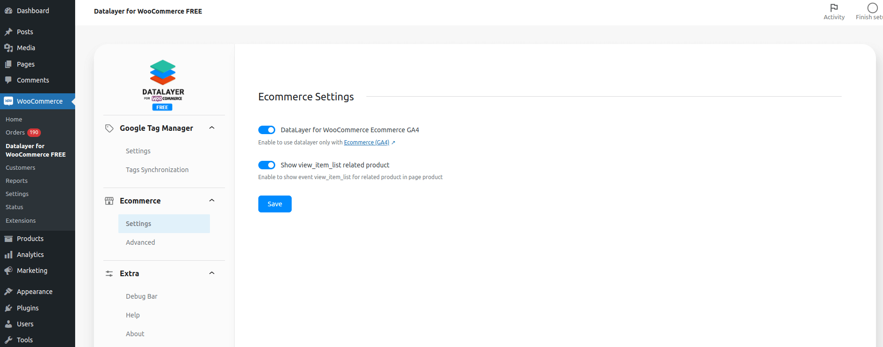Click the Dashboard gauge icon

[x=8, y=11]
